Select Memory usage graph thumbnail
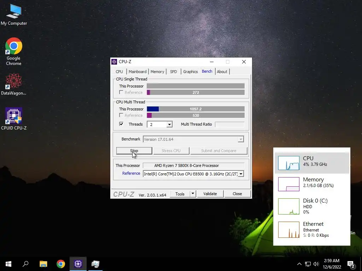 (x=288, y=184)
